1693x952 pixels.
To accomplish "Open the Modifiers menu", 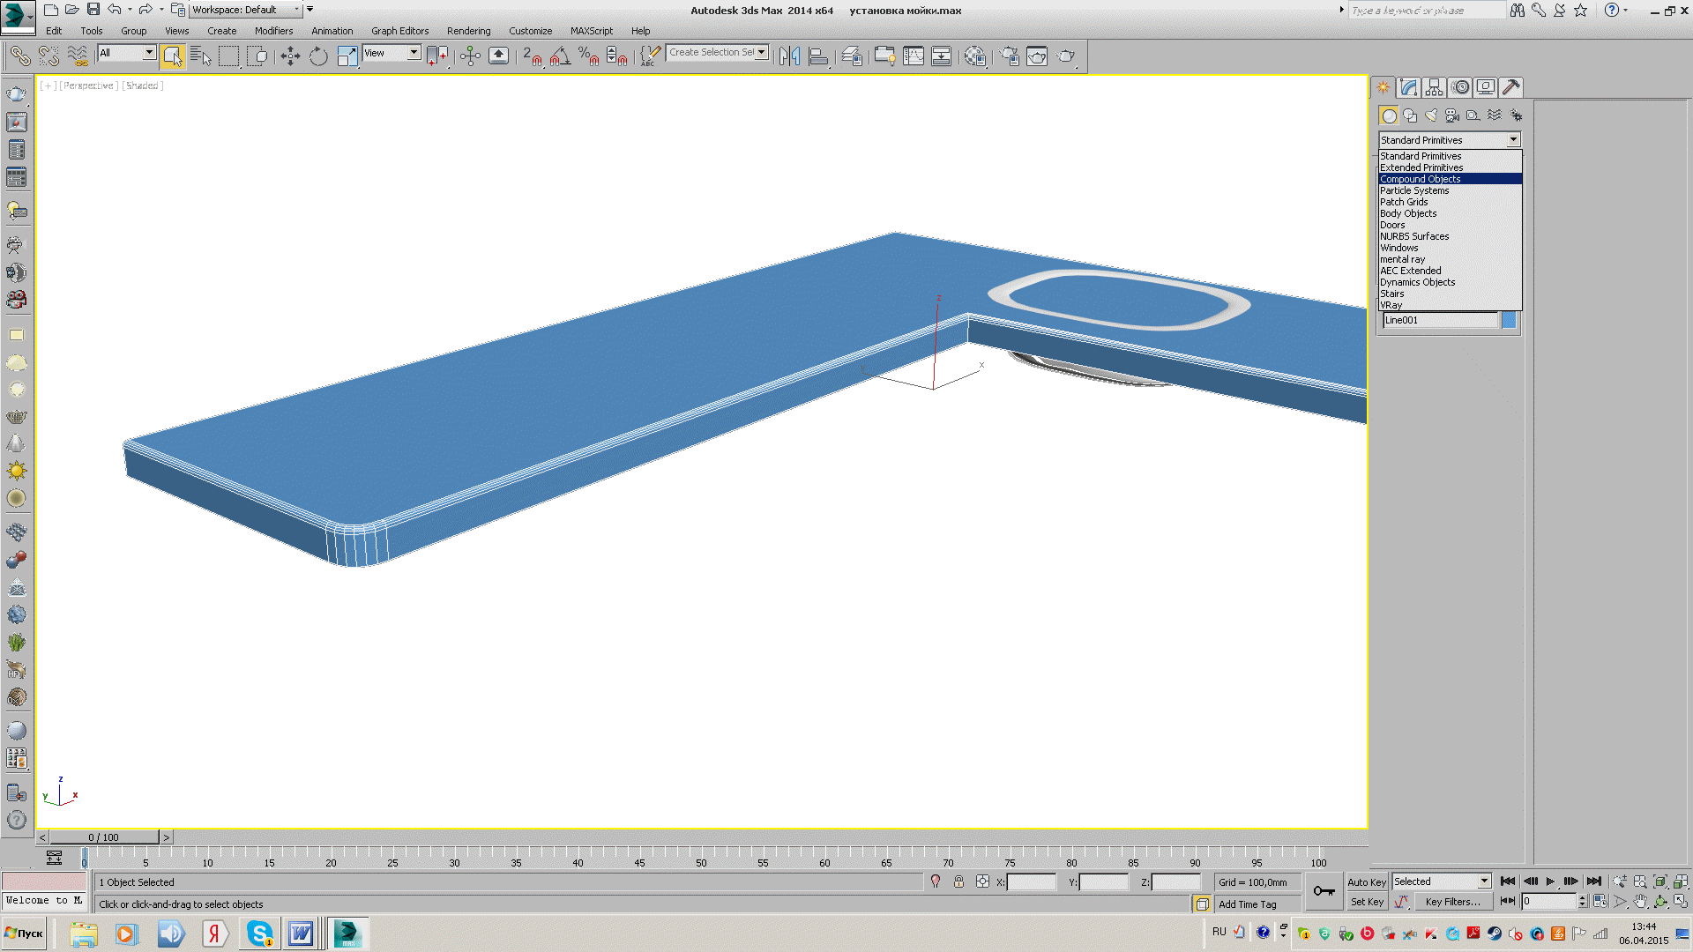I will pyautogui.click(x=273, y=31).
